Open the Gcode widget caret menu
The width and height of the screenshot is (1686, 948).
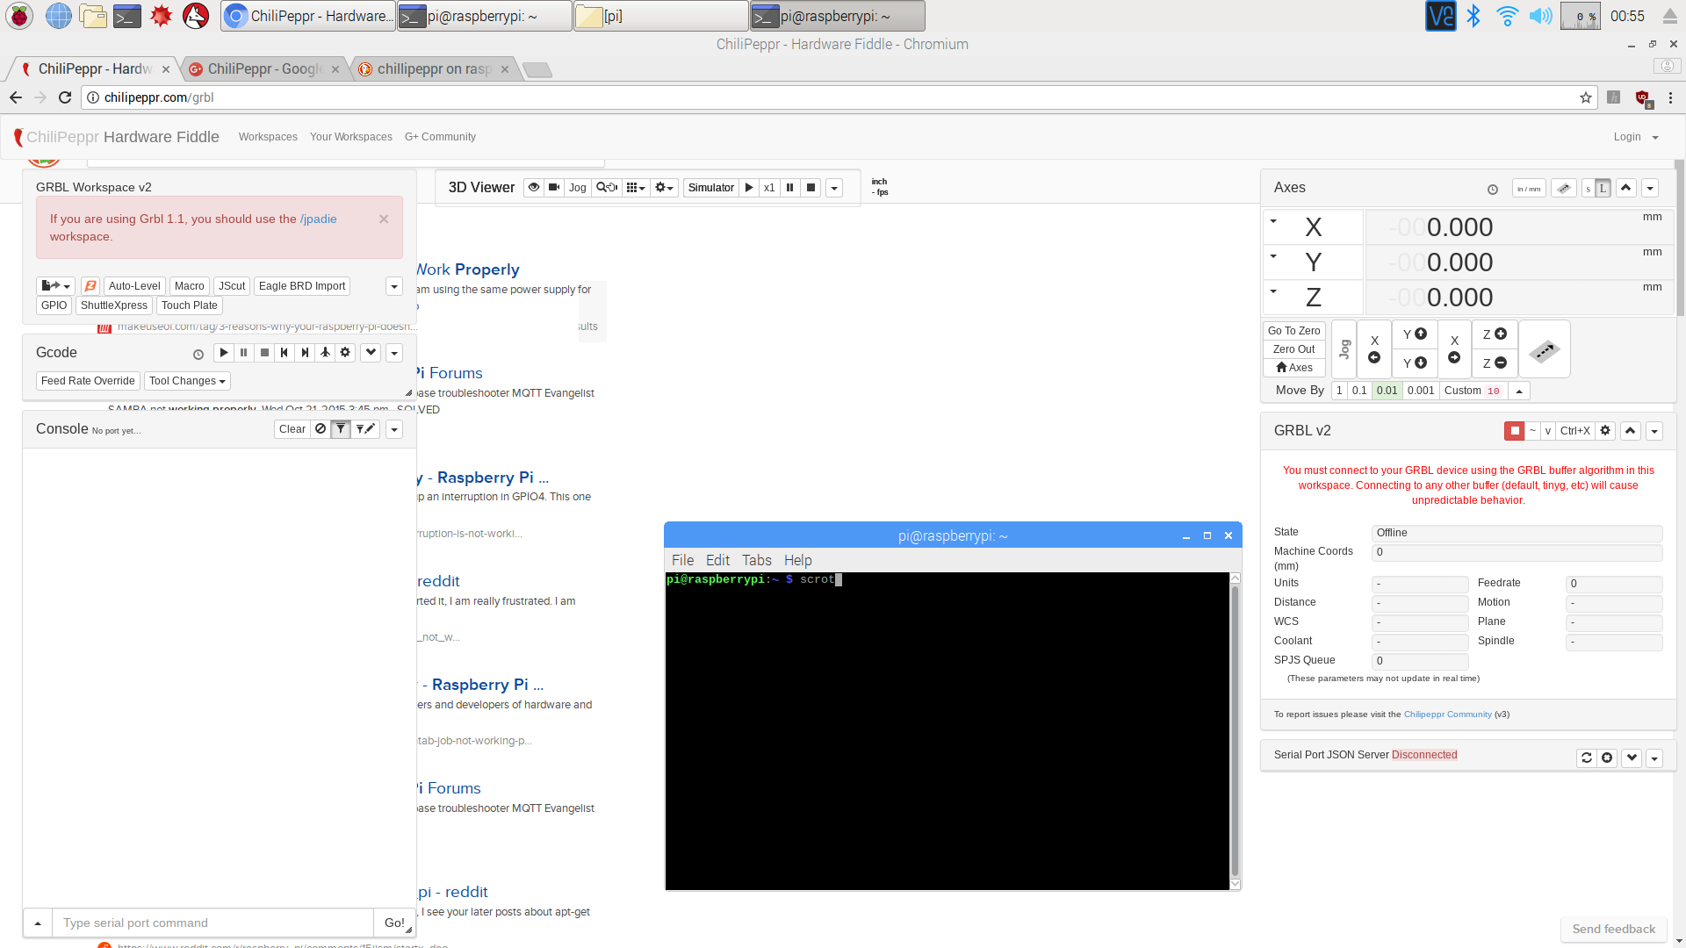(394, 353)
